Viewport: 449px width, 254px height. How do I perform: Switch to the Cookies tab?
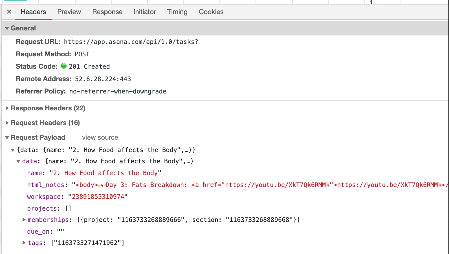tap(211, 12)
